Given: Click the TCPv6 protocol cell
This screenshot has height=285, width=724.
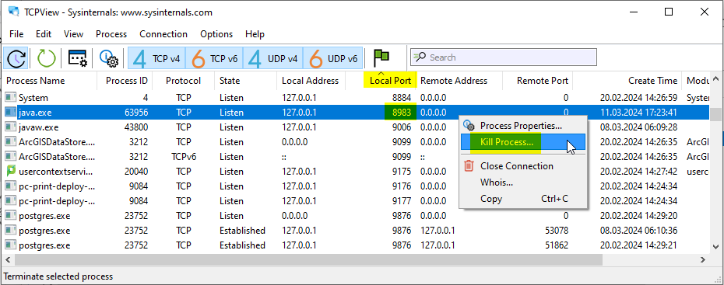Looking at the screenshot, I should pyautogui.click(x=183, y=157).
